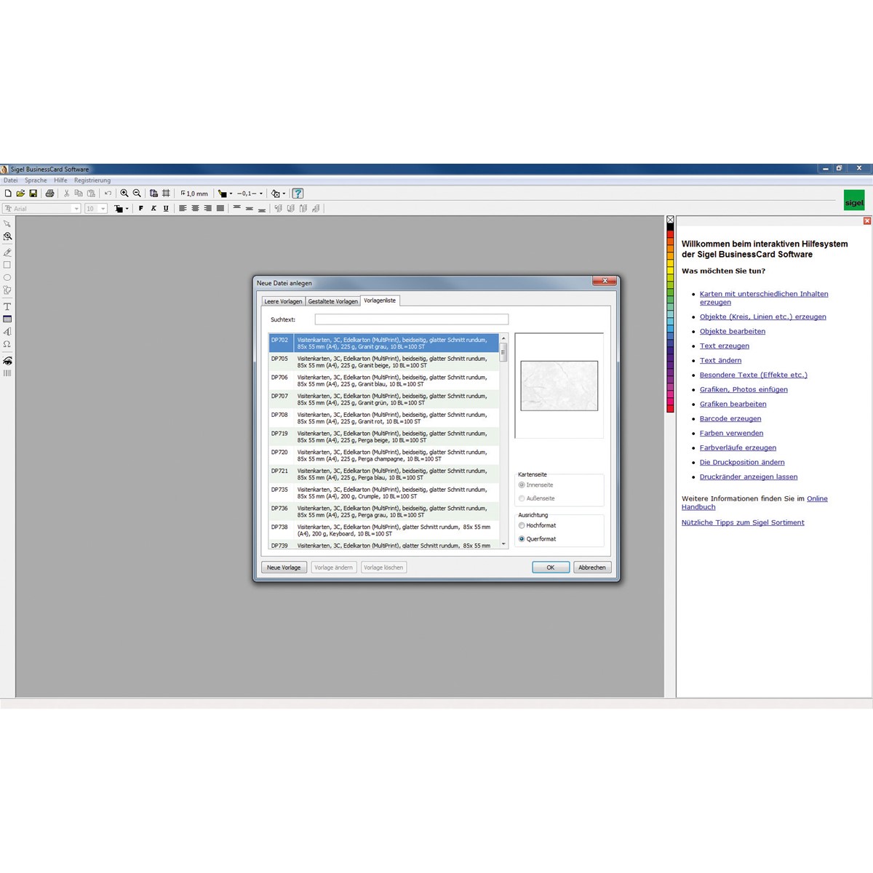Open the font color dropdown in format bar
873x873 pixels.
(127, 209)
